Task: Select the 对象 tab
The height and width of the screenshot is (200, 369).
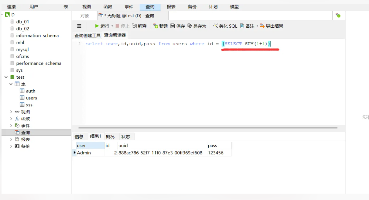Action: tap(85, 16)
